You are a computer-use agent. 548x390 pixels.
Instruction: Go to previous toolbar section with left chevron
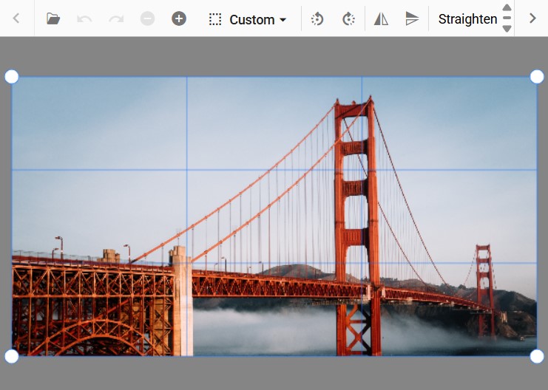click(16, 18)
